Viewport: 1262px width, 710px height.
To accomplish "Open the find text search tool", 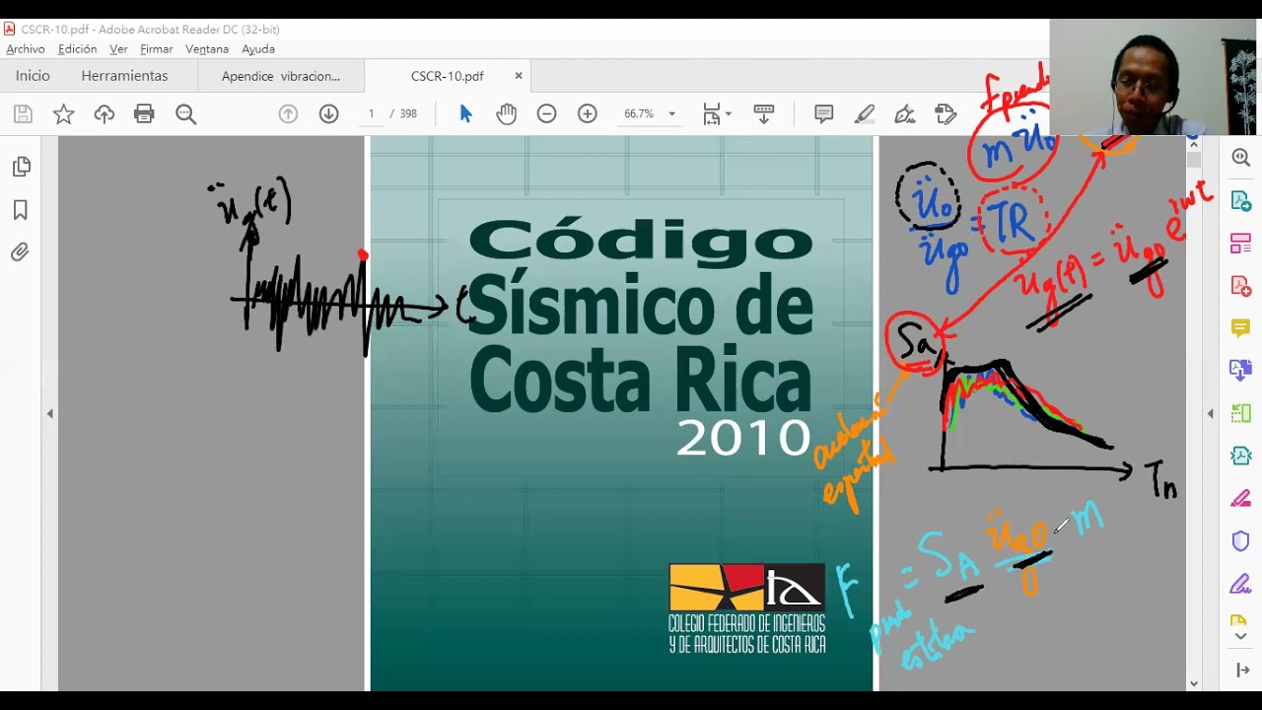I will click(x=185, y=114).
